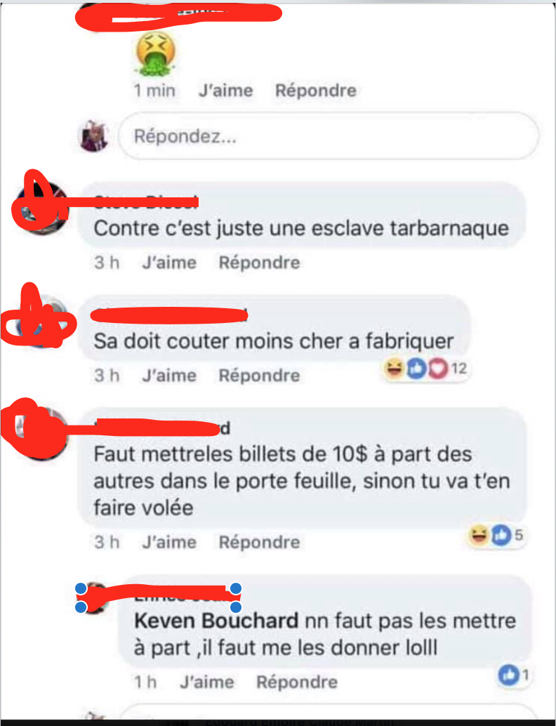Reply to the 'billets de 10$' comment
The image size is (556, 726).
[x=259, y=542]
